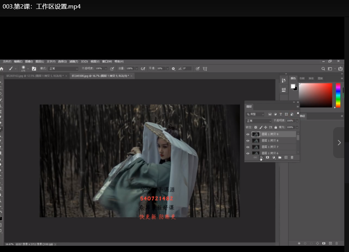This screenshot has width=349, height=252.
Task: Open the 图像(I) menu
Action: [29, 61]
